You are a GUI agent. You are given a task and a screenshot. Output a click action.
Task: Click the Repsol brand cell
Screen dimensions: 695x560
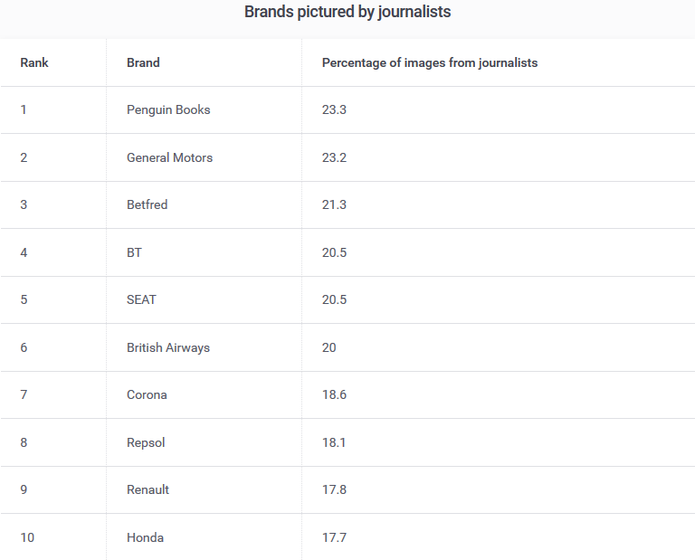pyautogui.click(x=146, y=442)
